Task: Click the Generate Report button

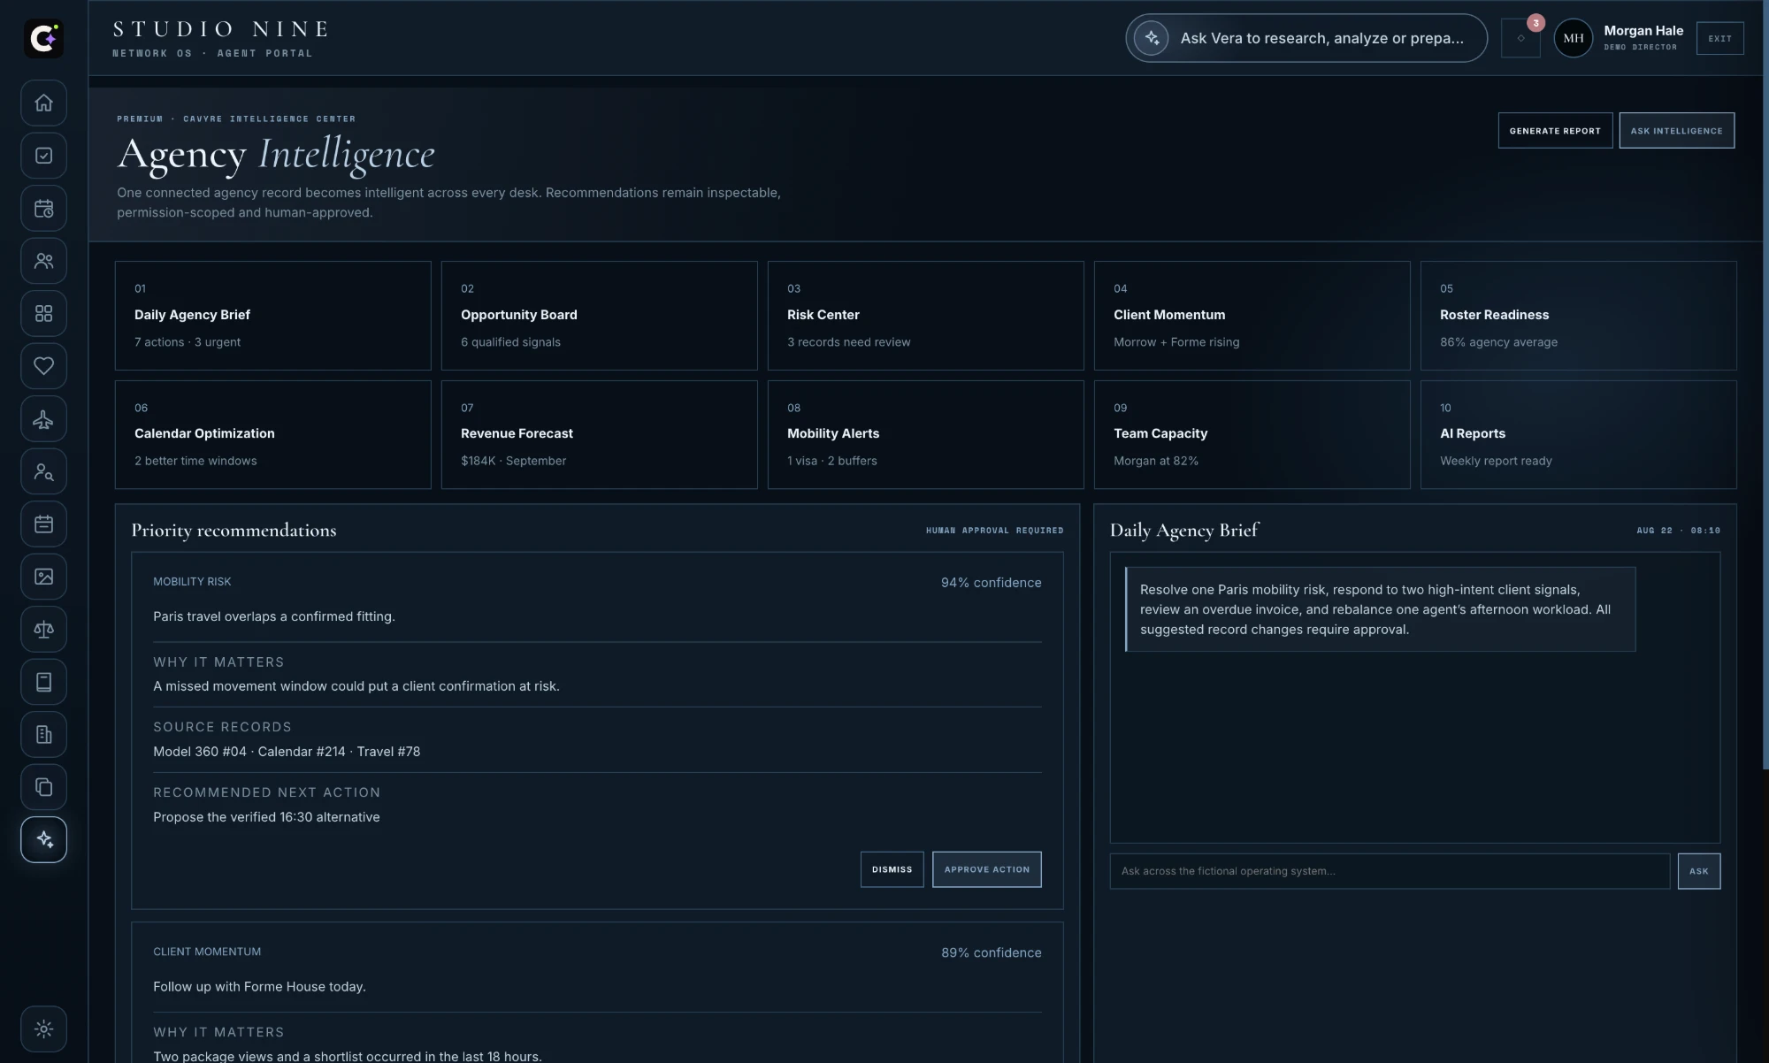Action: (1555, 130)
